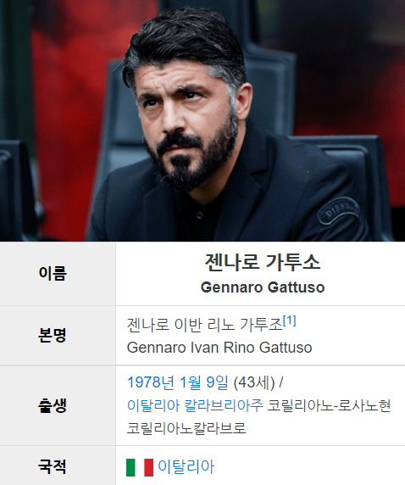Click the bold English name Gennaro Gattuso

point(263,287)
